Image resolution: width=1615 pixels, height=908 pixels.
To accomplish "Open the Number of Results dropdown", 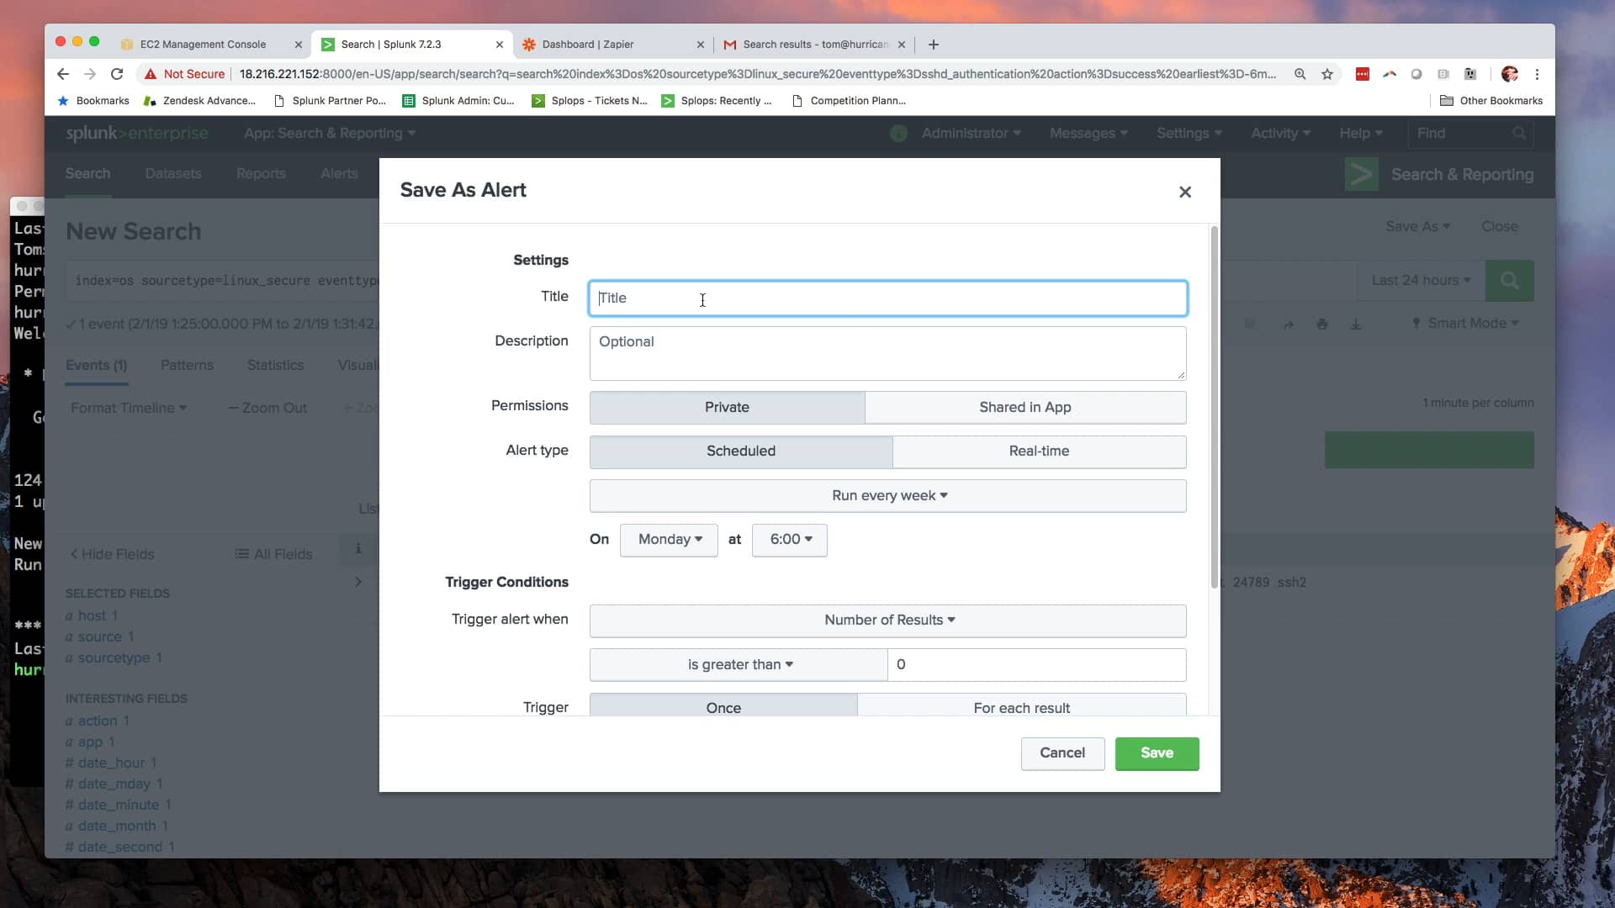I will [x=887, y=620].
